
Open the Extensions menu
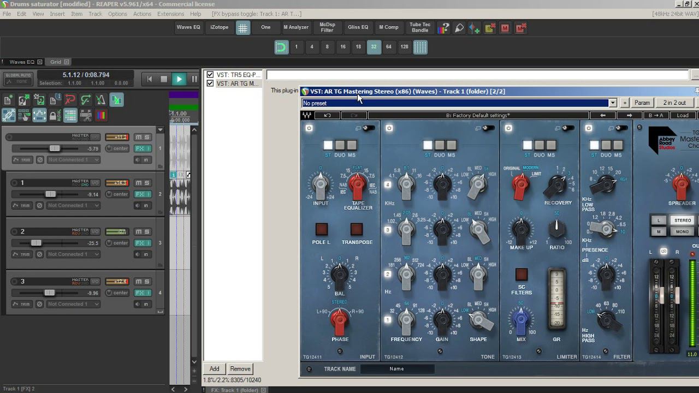(x=170, y=14)
